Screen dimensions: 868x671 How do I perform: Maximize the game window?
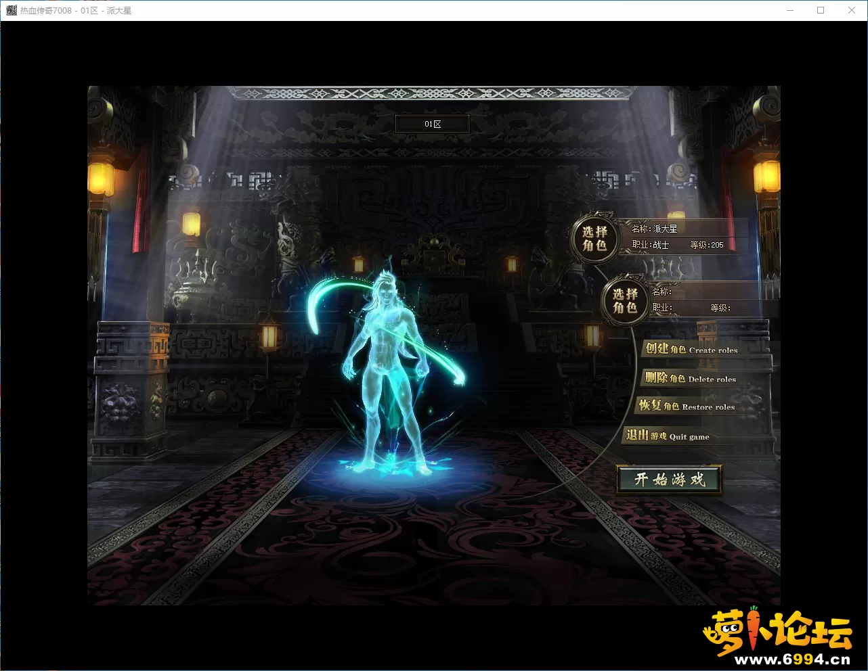pyautogui.click(x=821, y=10)
